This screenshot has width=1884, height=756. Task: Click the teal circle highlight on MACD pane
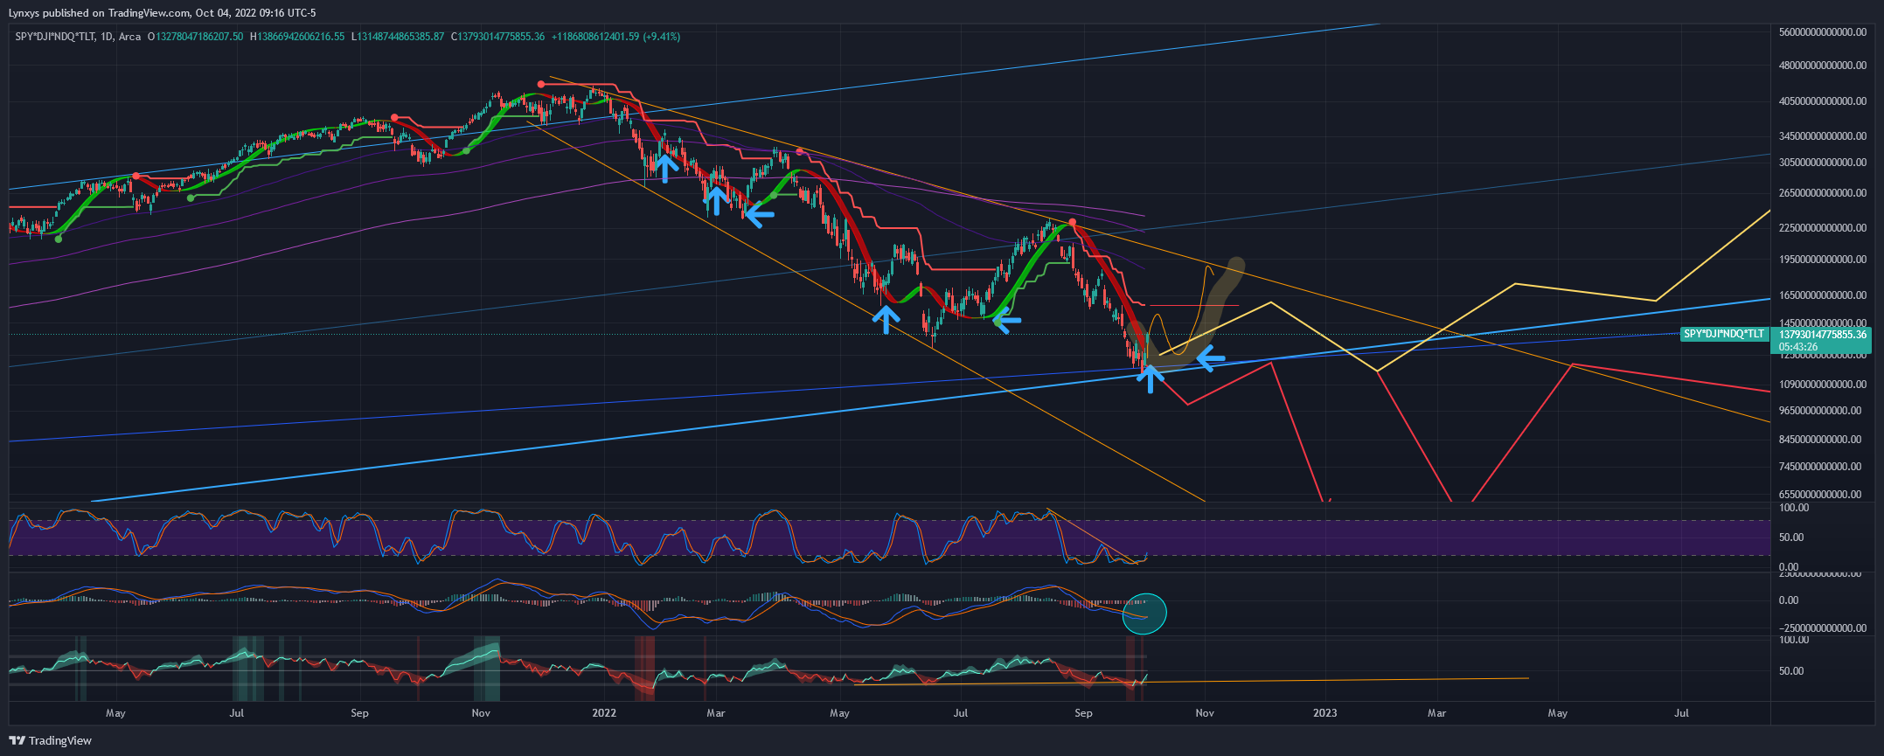coord(1144,613)
